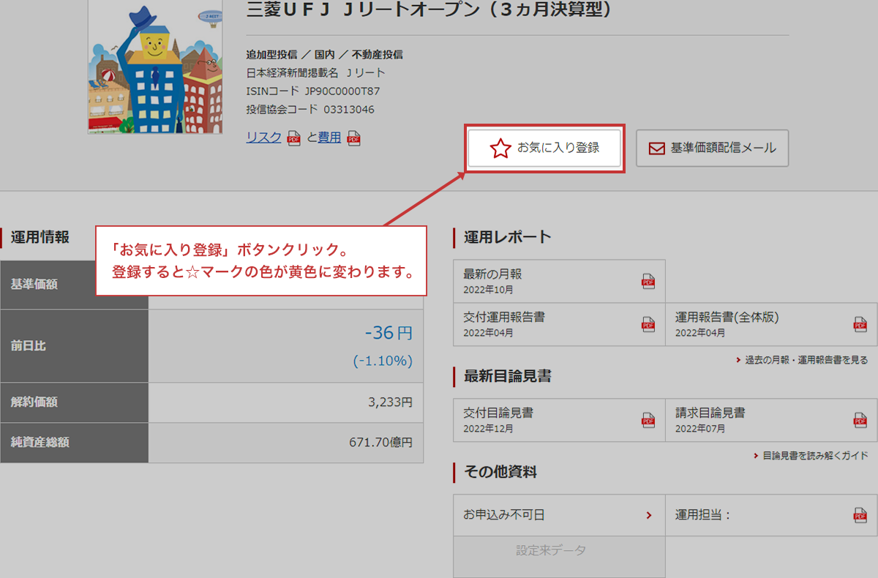Click the fund building illustration thumbnail

[155, 67]
